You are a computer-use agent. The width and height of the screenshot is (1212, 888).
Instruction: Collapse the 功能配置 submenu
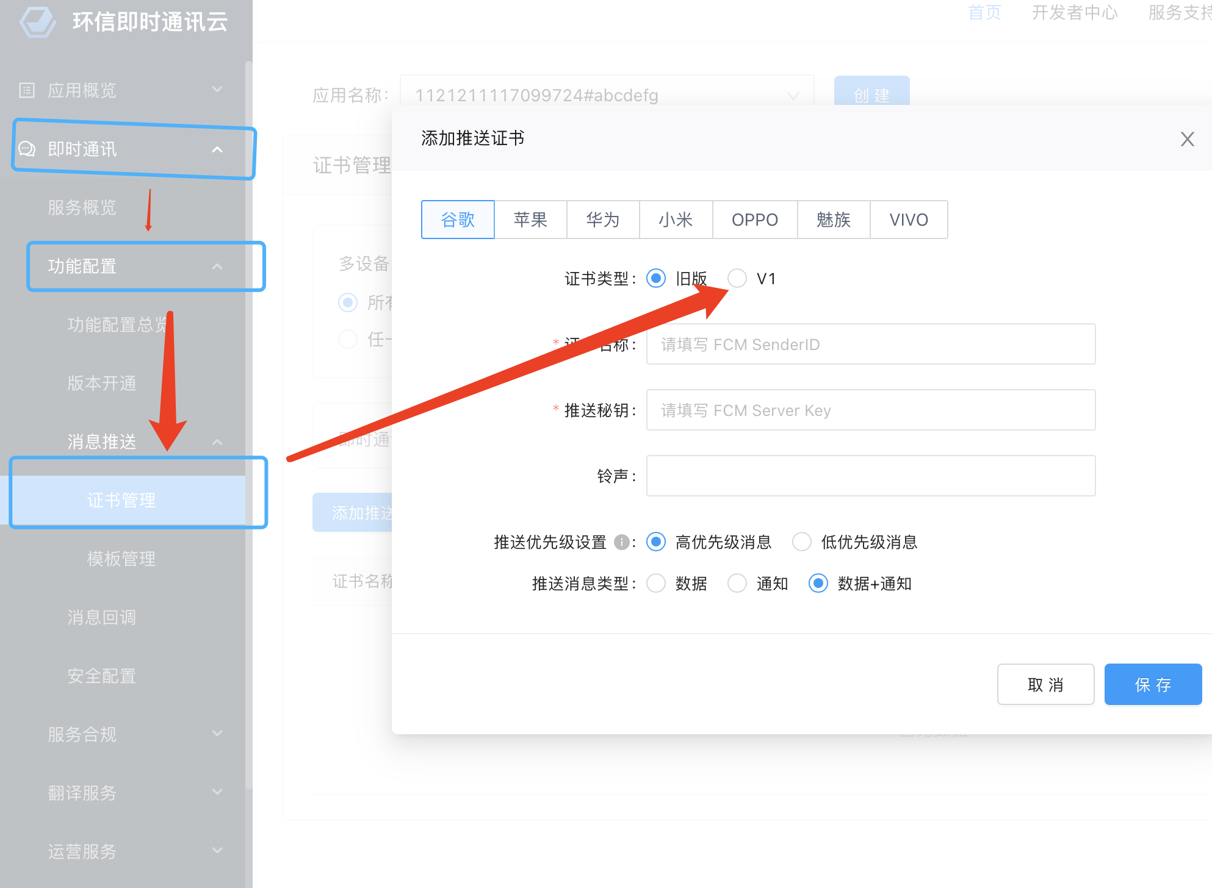click(217, 267)
